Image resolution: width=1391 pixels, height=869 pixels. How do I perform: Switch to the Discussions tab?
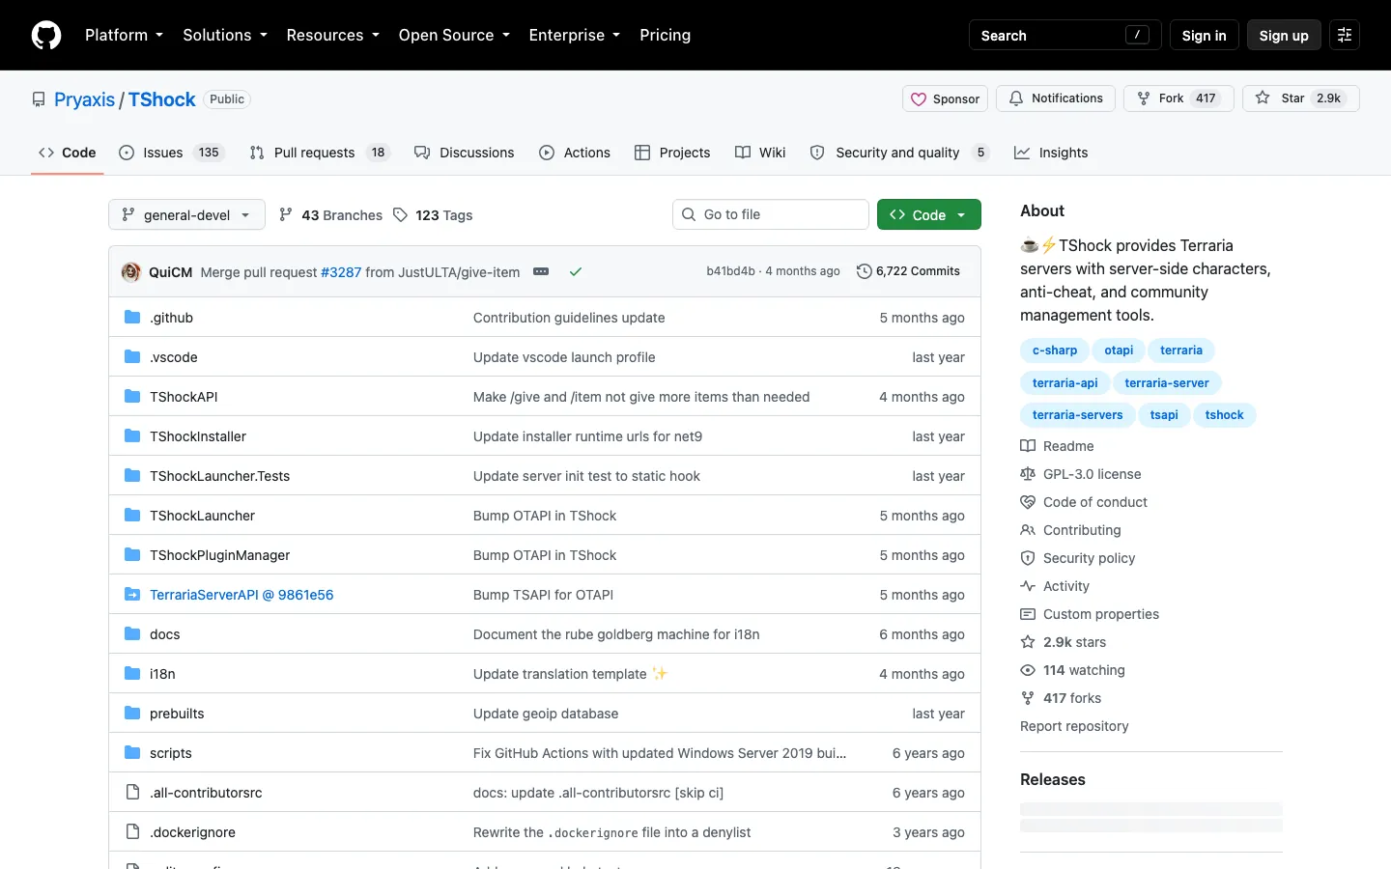tap(464, 153)
